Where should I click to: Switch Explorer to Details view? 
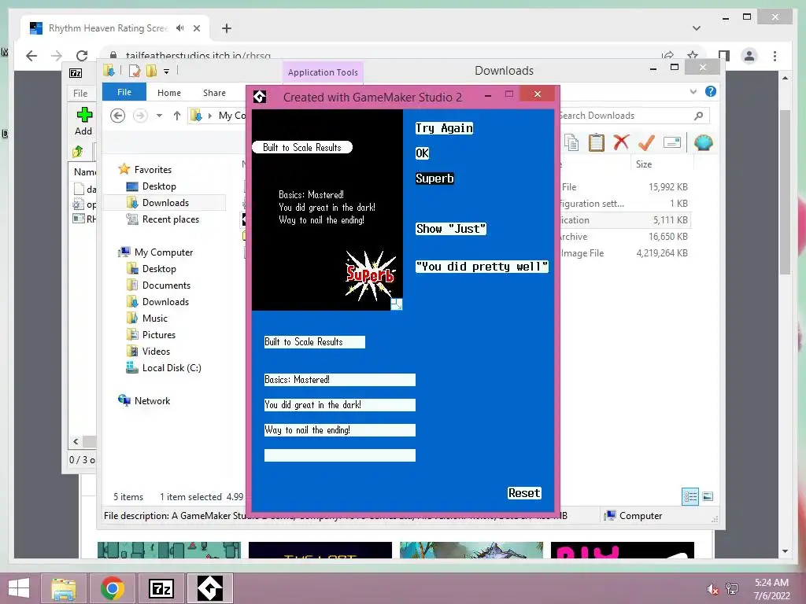point(690,496)
